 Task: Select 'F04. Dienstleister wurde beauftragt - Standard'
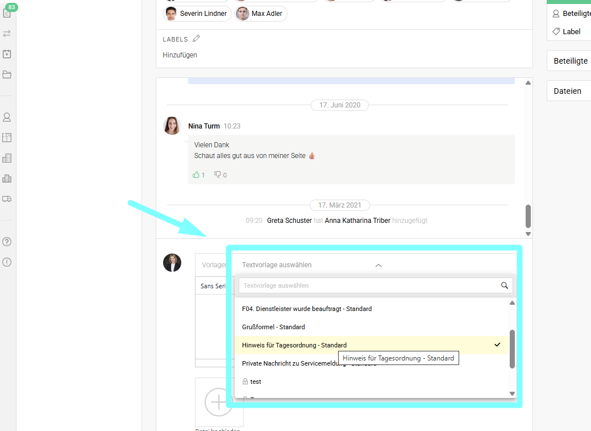[307, 309]
